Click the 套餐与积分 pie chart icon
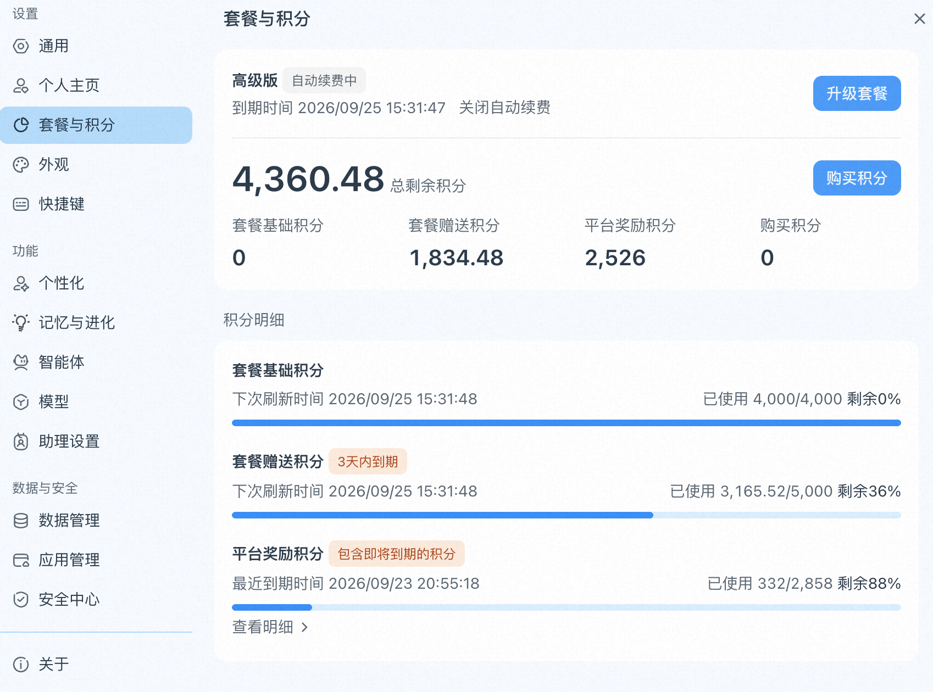This screenshot has height=692, width=933. click(21, 125)
